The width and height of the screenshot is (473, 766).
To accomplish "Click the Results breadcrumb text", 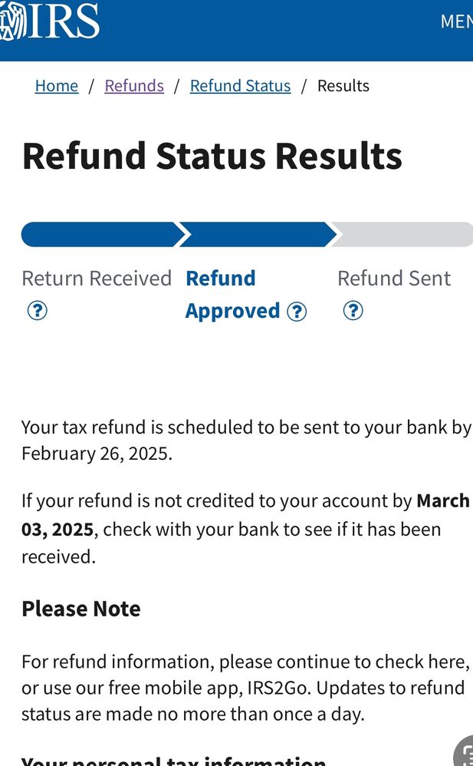I will point(343,86).
